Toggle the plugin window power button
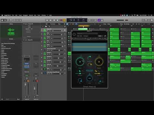 [74, 34]
